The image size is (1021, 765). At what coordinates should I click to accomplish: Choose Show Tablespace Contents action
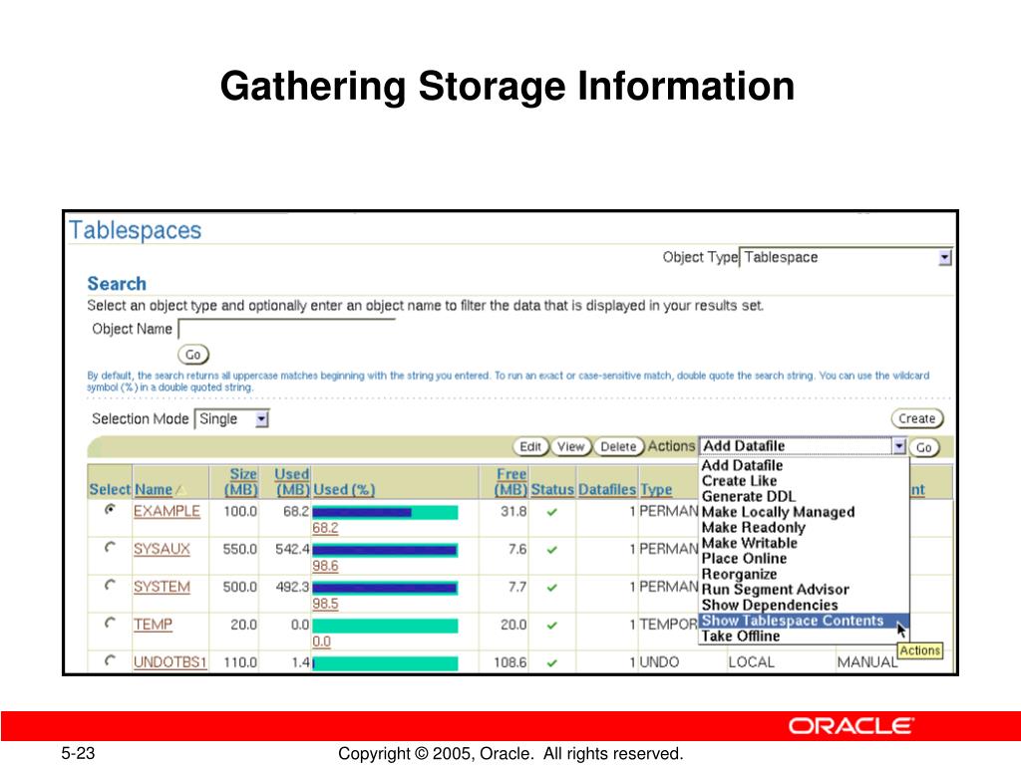pyautogui.click(x=804, y=621)
